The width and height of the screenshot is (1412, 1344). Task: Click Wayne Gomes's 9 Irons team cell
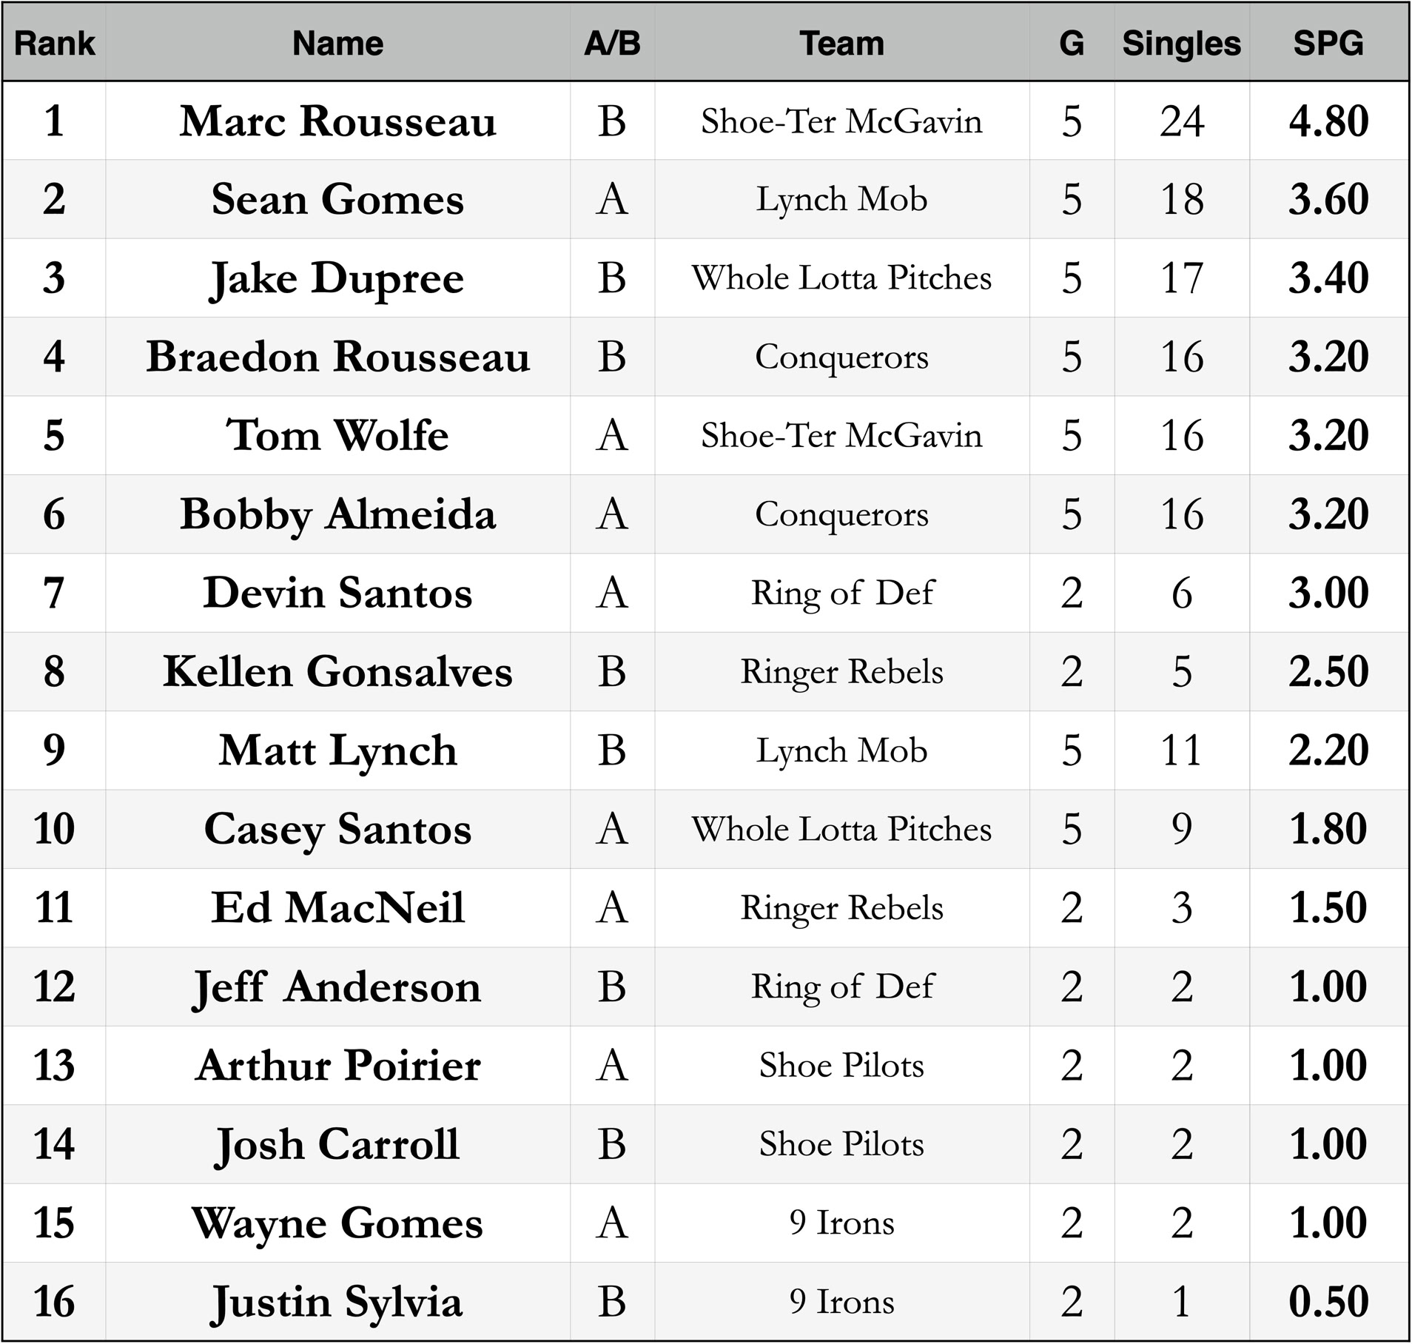(841, 1223)
